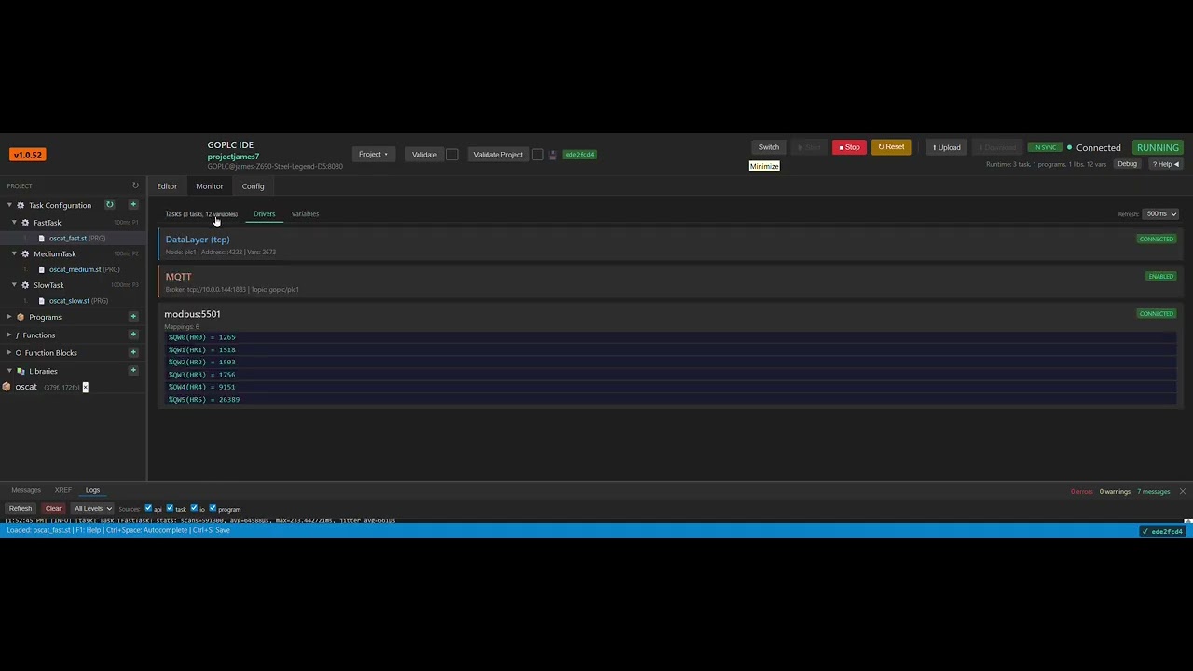
Task: Uncheck the task log filter
Action: click(170, 508)
